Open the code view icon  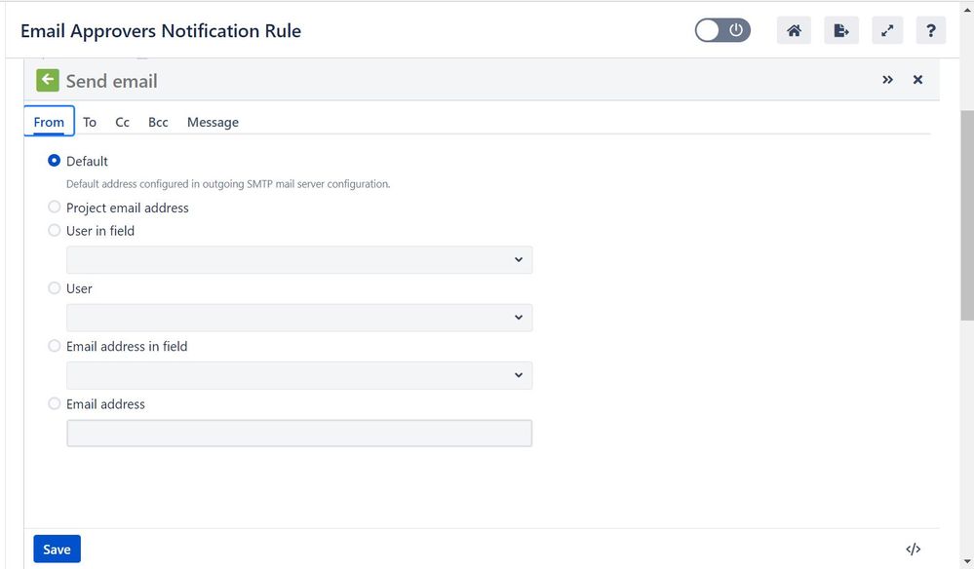point(914,550)
